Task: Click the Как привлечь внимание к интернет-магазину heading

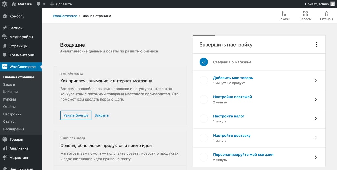Action: pyautogui.click(x=106, y=81)
